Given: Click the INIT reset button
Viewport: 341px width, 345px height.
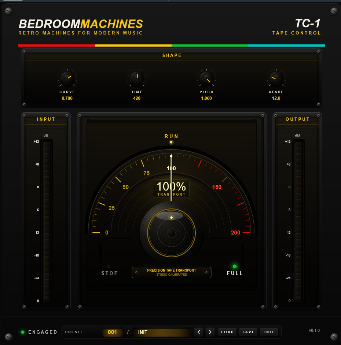Looking at the screenshot, I should (x=269, y=332).
